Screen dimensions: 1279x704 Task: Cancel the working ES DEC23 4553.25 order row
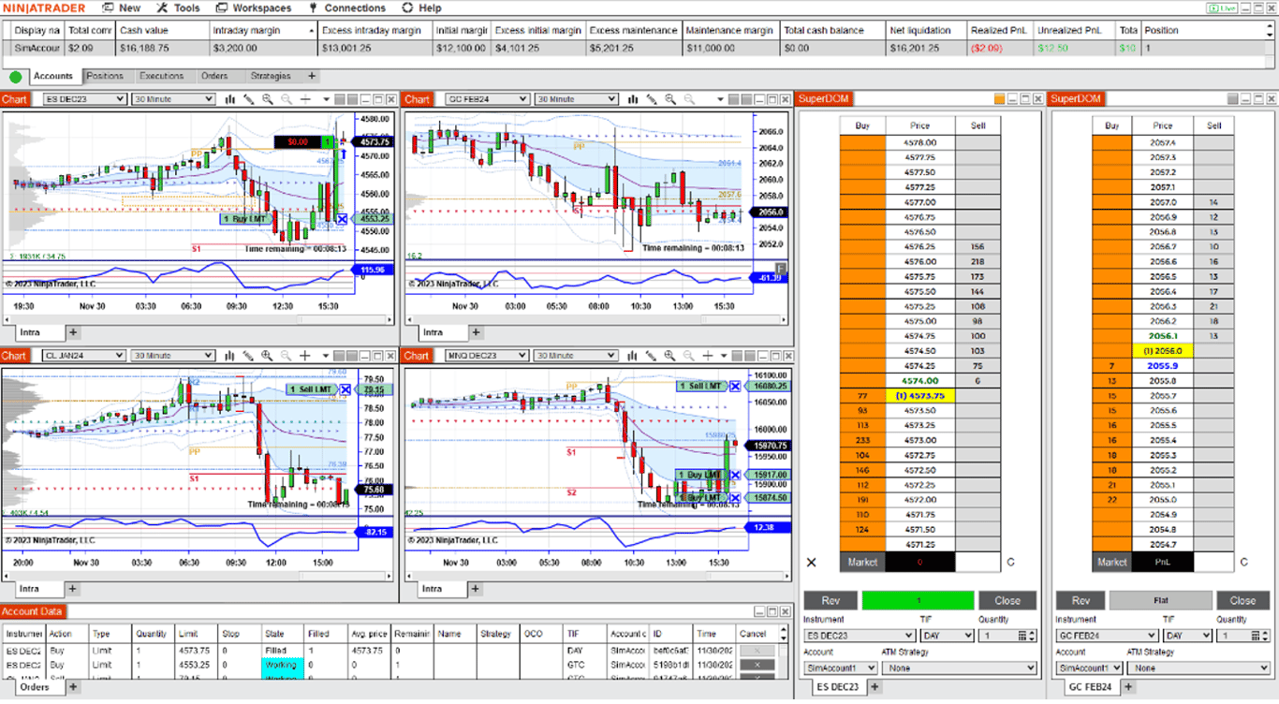pos(757,665)
